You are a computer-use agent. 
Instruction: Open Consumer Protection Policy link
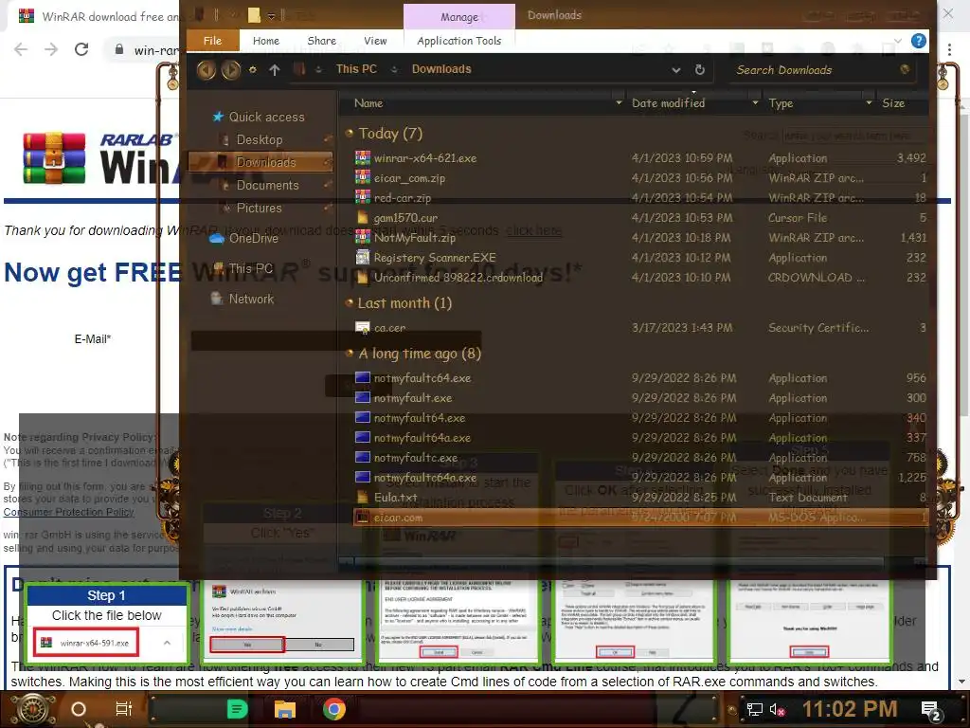[68, 512]
